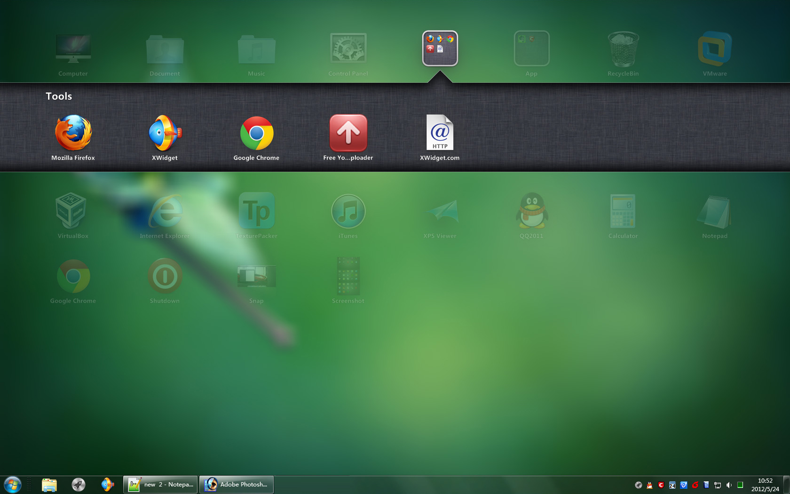Image resolution: width=790 pixels, height=494 pixels.
Task: Launch the XWidget application
Action: tap(165, 133)
